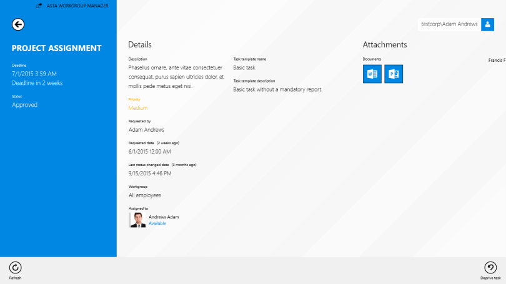Viewport: 506px width, 284px height.
Task: Click the 7/1/2015 3:59 AM deadline
Action: (x=34, y=74)
